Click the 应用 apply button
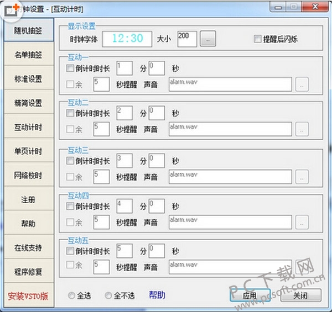The height and width of the screenshot is (312, 332). 250,295
